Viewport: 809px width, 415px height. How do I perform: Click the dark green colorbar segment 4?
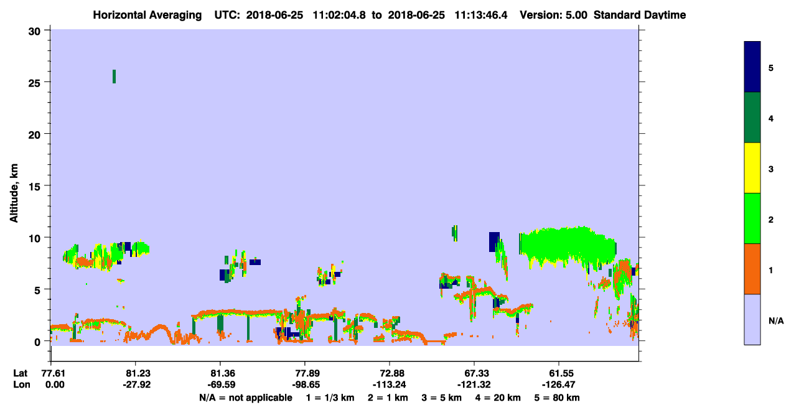tap(752, 118)
